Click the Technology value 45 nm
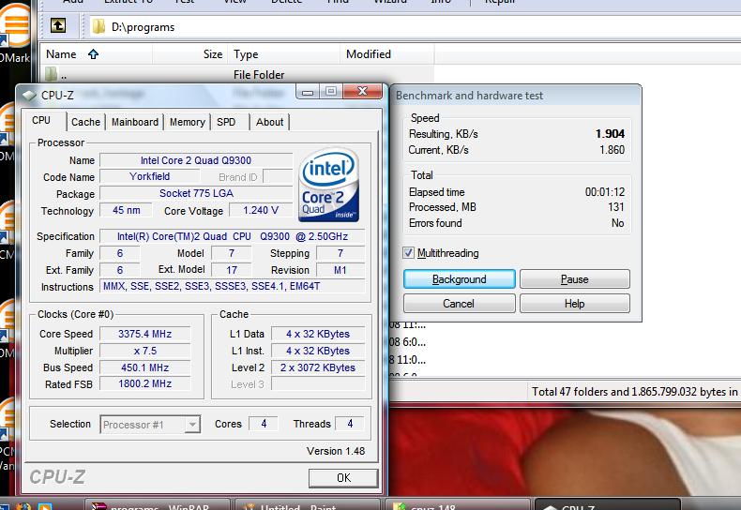This screenshot has height=510, width=741. point(127,210)
